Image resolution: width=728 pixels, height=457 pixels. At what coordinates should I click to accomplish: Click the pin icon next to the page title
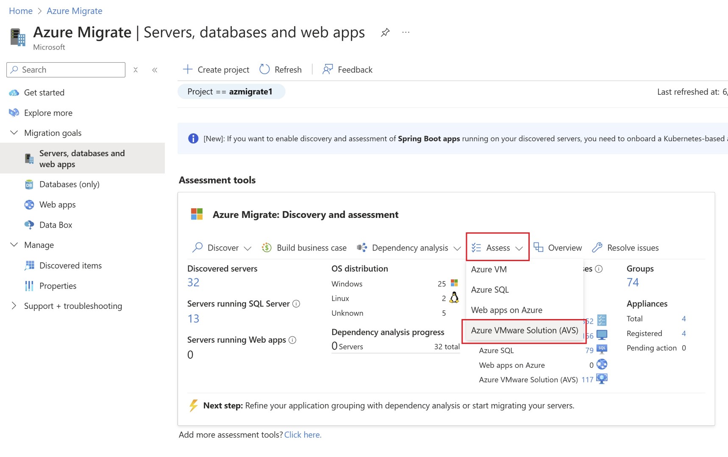385,32
